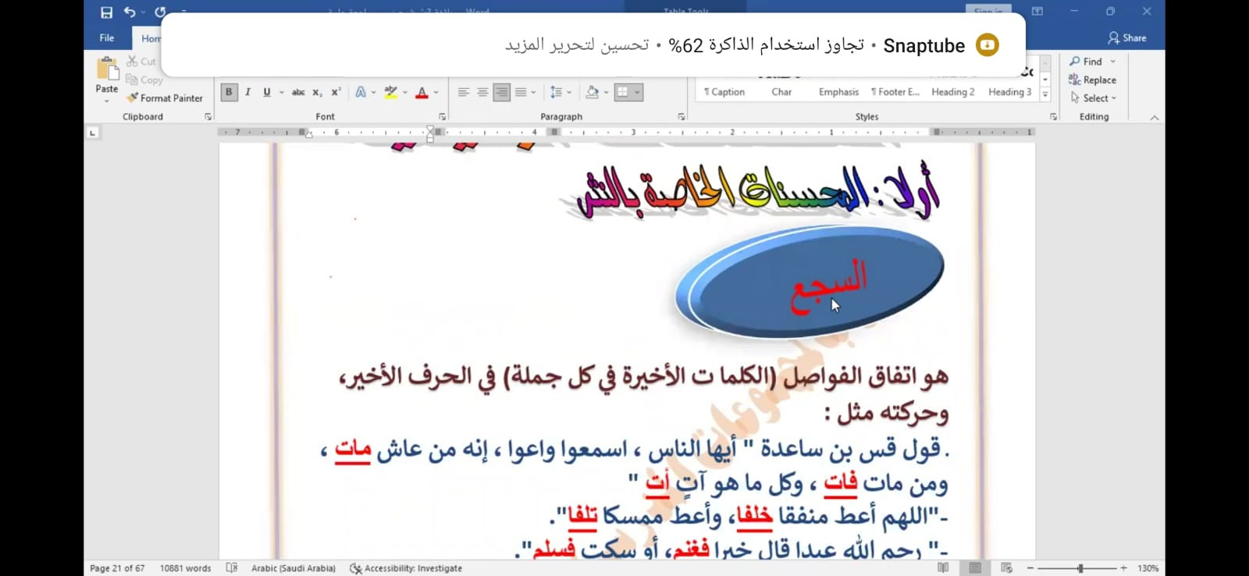Center align text
The width and height of the screenshot is (1249, 576).
tap(482, 92)
